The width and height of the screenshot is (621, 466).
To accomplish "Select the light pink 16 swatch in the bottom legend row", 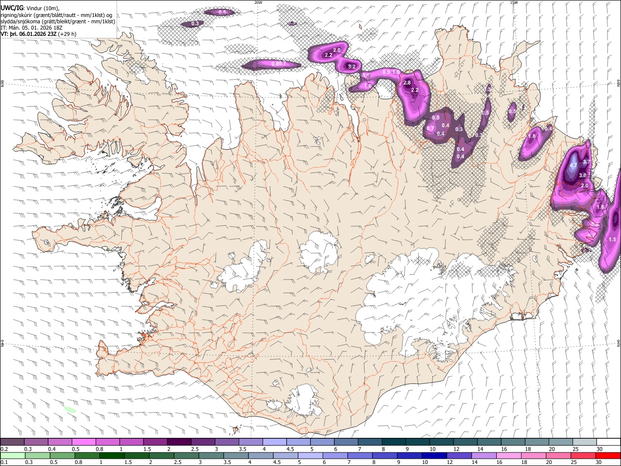I will (508, 455).
